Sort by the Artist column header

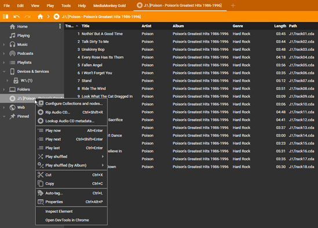[x=147, y=26]
